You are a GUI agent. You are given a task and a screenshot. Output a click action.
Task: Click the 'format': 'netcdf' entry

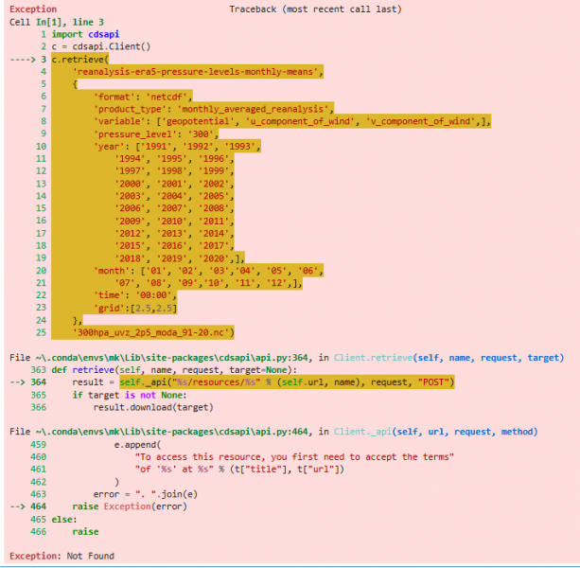(x=142, y=96)
